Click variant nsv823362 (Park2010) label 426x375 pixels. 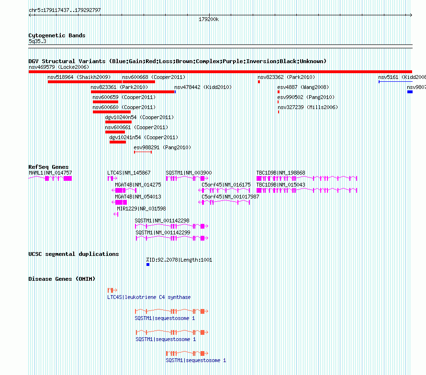pos(286,77)
